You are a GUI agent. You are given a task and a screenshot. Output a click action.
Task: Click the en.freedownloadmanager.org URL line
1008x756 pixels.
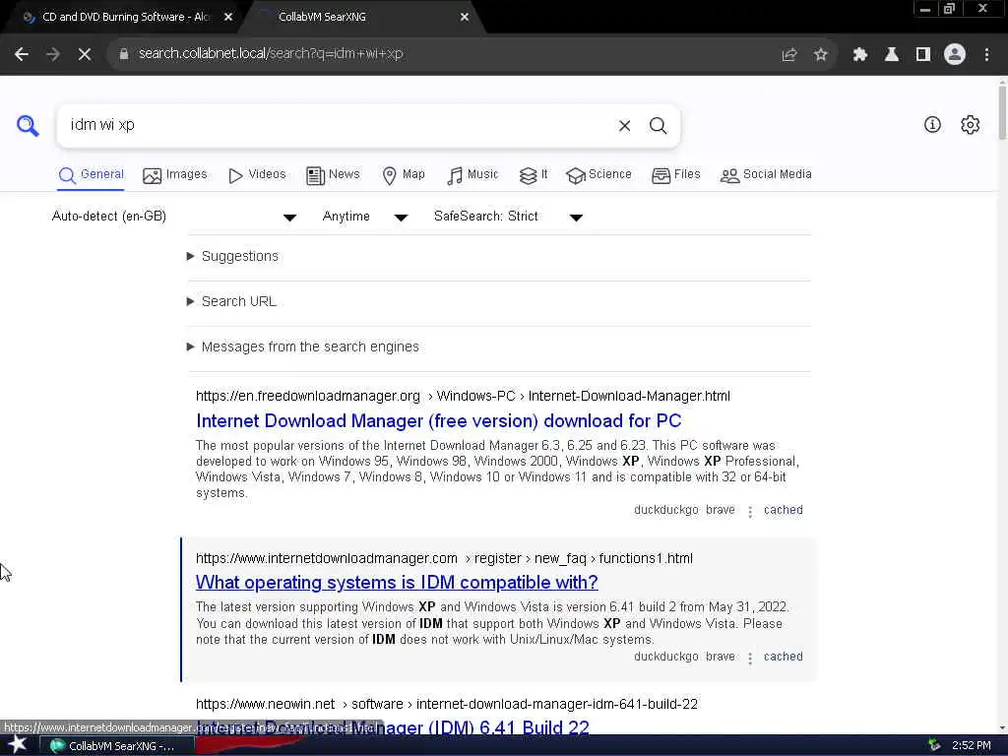[463, 396]
